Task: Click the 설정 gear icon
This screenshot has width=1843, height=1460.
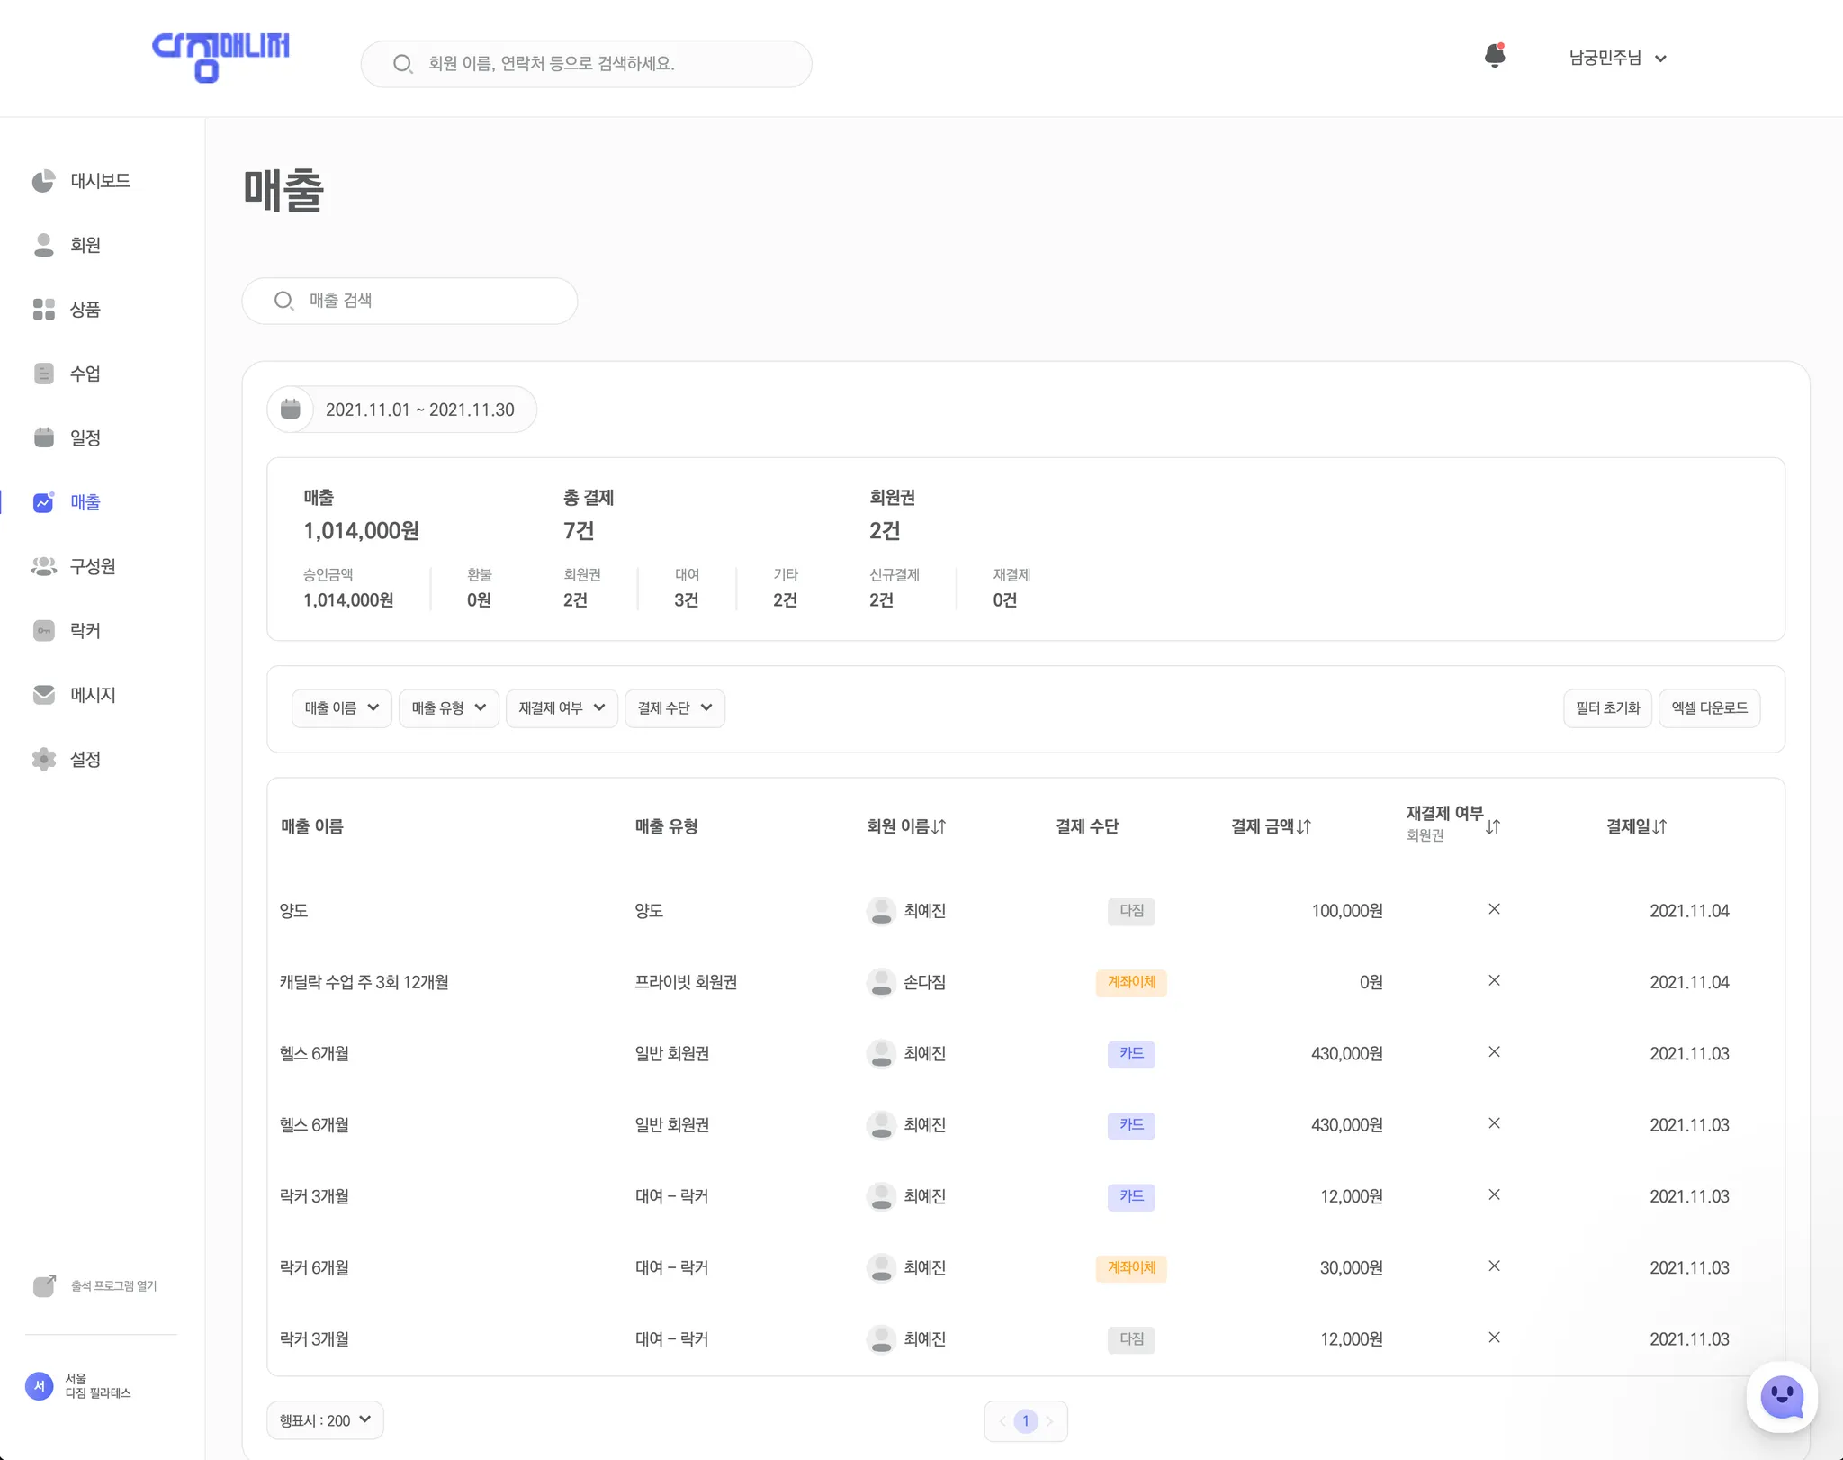Action: (x=43, y=759)
